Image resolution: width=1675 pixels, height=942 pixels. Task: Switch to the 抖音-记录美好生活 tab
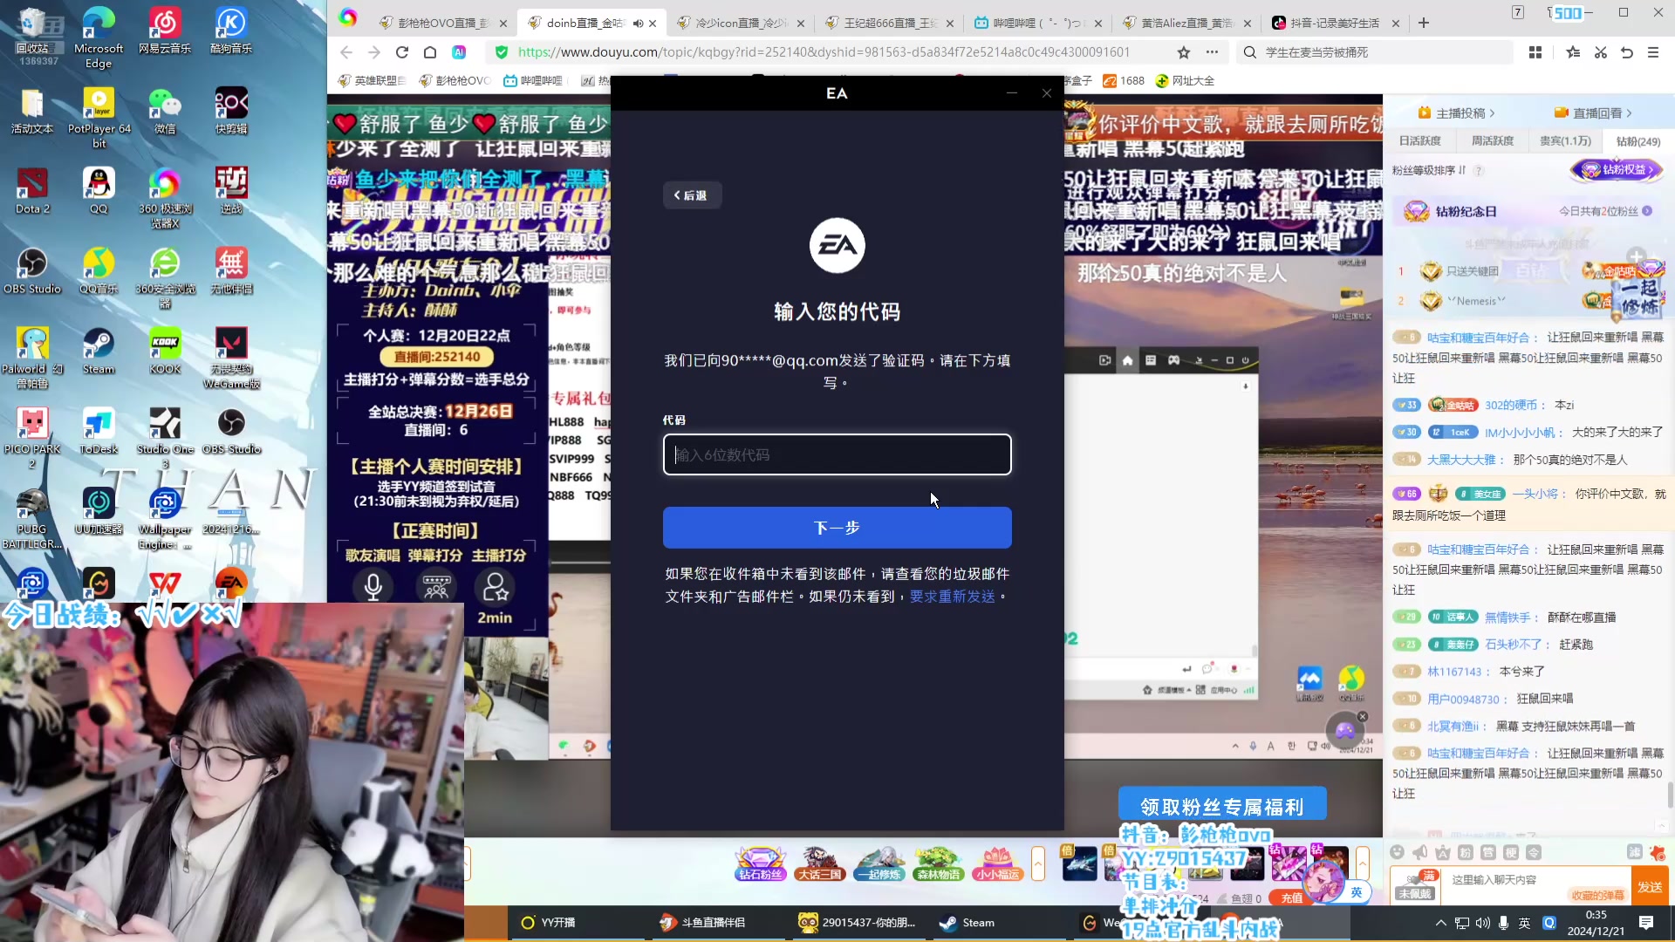[x=1335, y=24]
